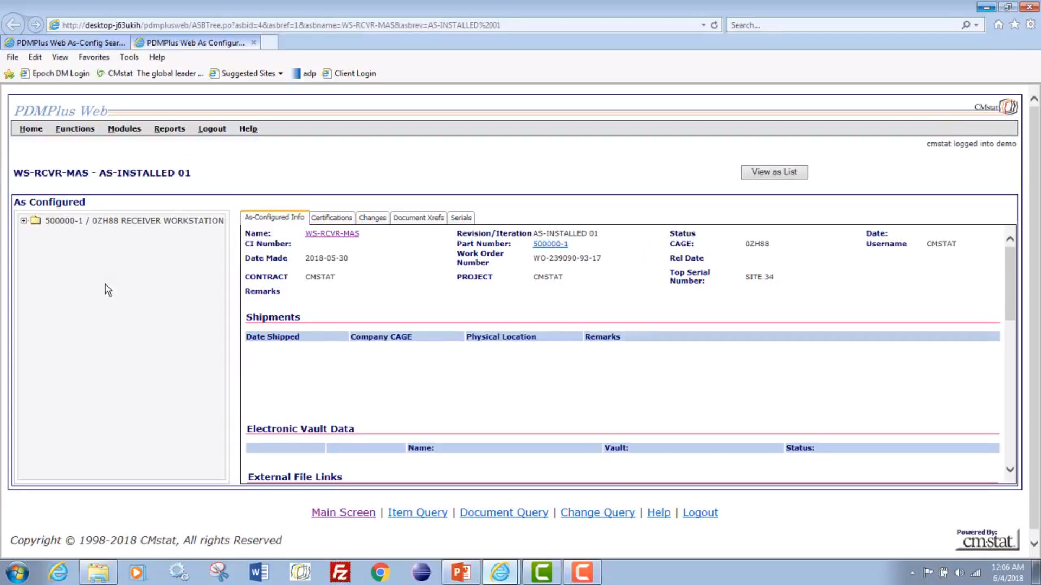Open FileZilla from the taskbar
The image size is (1041, 585).
tap(340, 571)
